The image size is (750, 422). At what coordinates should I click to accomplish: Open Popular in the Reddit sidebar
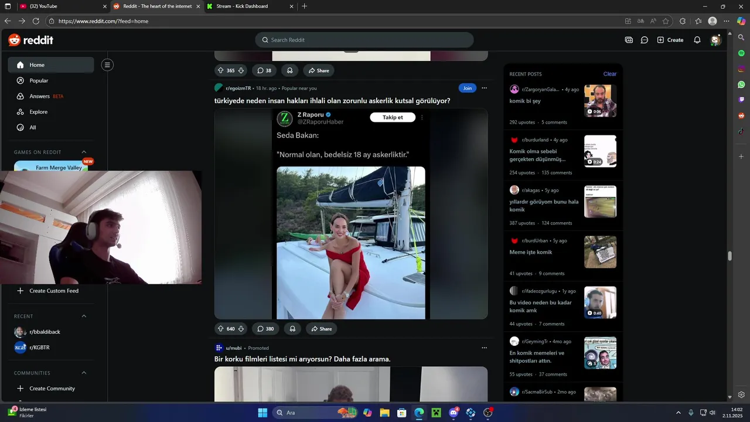click(x=51, y=80)
